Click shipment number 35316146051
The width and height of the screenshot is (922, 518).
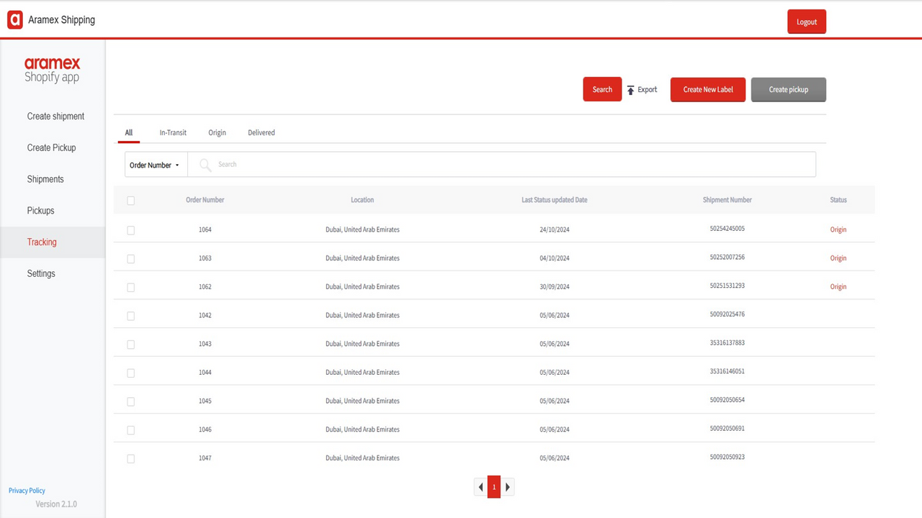[728, 371]
